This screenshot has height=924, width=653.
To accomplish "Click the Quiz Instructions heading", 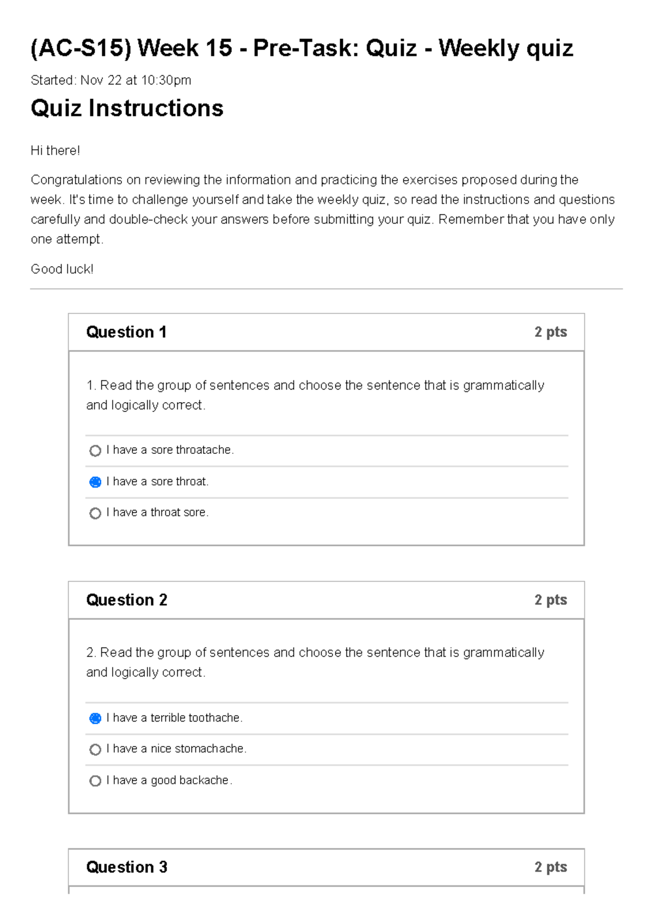I will click(127, 108).
